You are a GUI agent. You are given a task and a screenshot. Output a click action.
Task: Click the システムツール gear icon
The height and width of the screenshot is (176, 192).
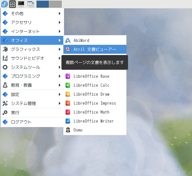click(x=5, y=67)
